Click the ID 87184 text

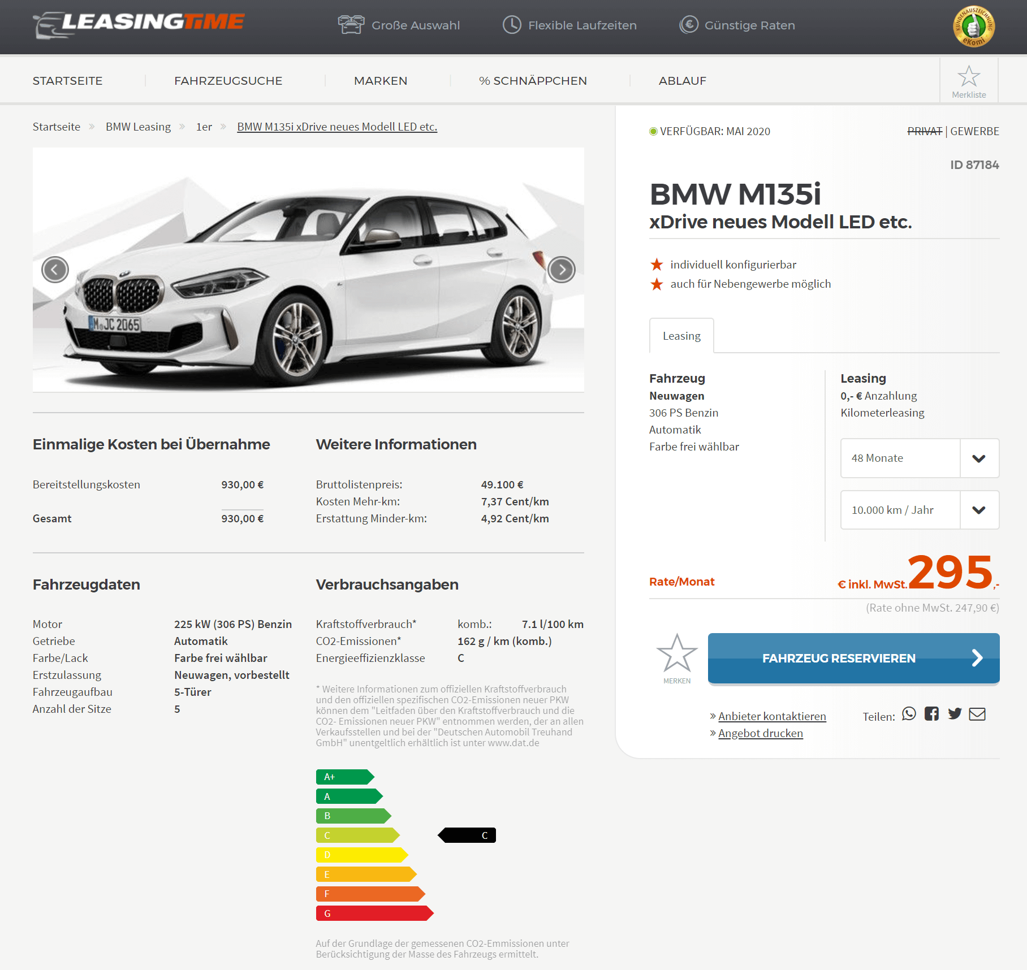(974, 164)
